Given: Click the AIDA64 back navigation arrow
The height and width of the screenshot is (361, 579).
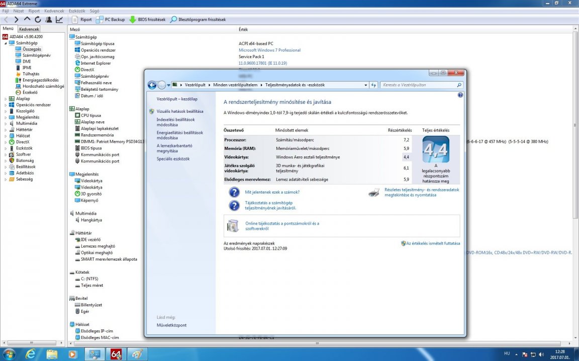Looking at the screenshot, I should pos(6,20).
